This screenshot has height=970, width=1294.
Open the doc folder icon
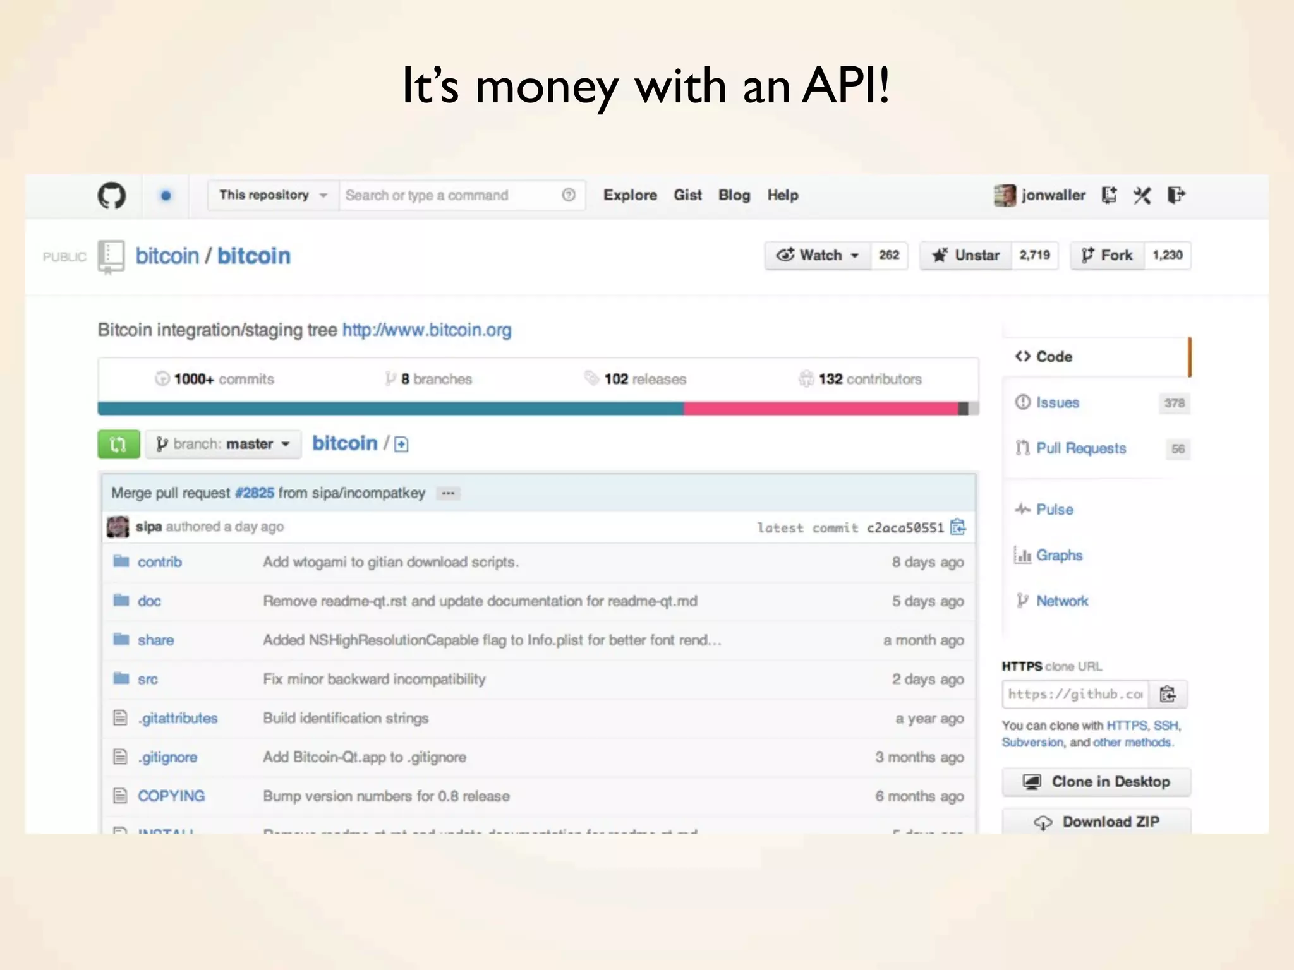tap(121, 600)
